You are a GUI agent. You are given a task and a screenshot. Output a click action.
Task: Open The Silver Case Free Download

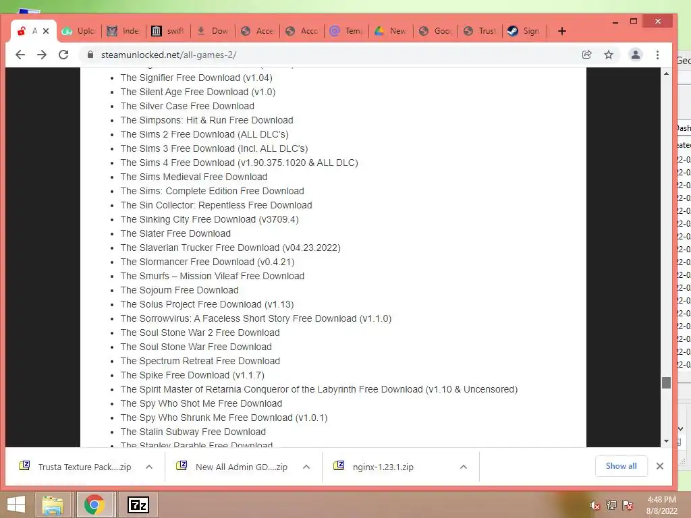(x=188, y=106)
